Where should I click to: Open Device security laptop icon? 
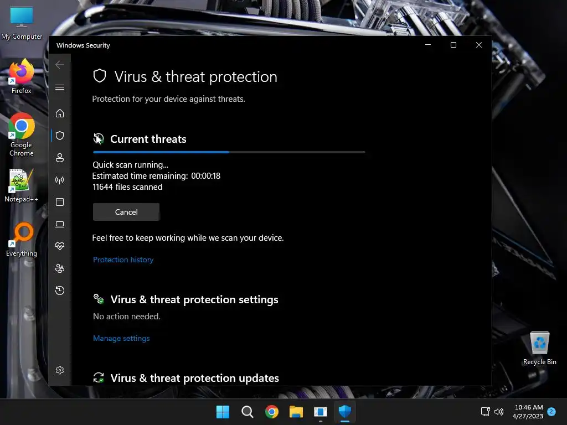[60, 225]
